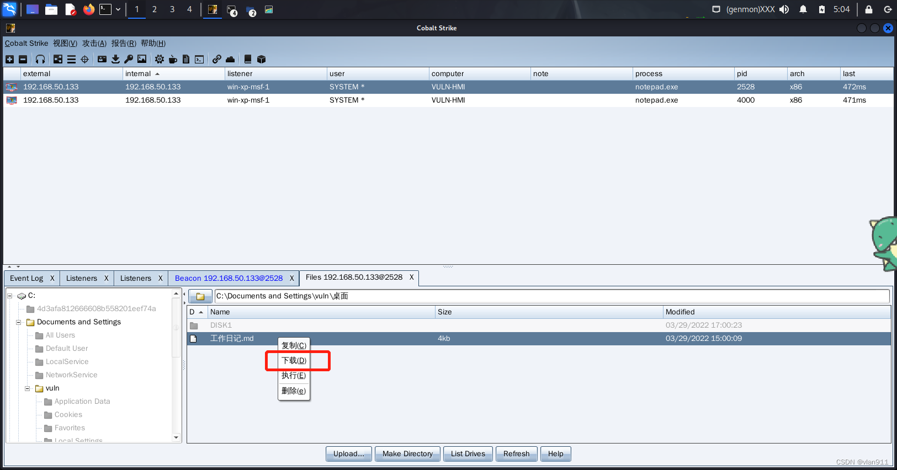This screenshot has width=897, height=470.
Task: Click the tree scrollbar down arrow
Action: [176, 437]
